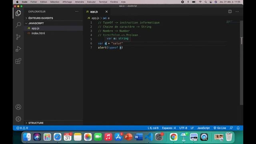Click the alert call on line 7
The width and height of the screenshot is (256, 144).
102,48
